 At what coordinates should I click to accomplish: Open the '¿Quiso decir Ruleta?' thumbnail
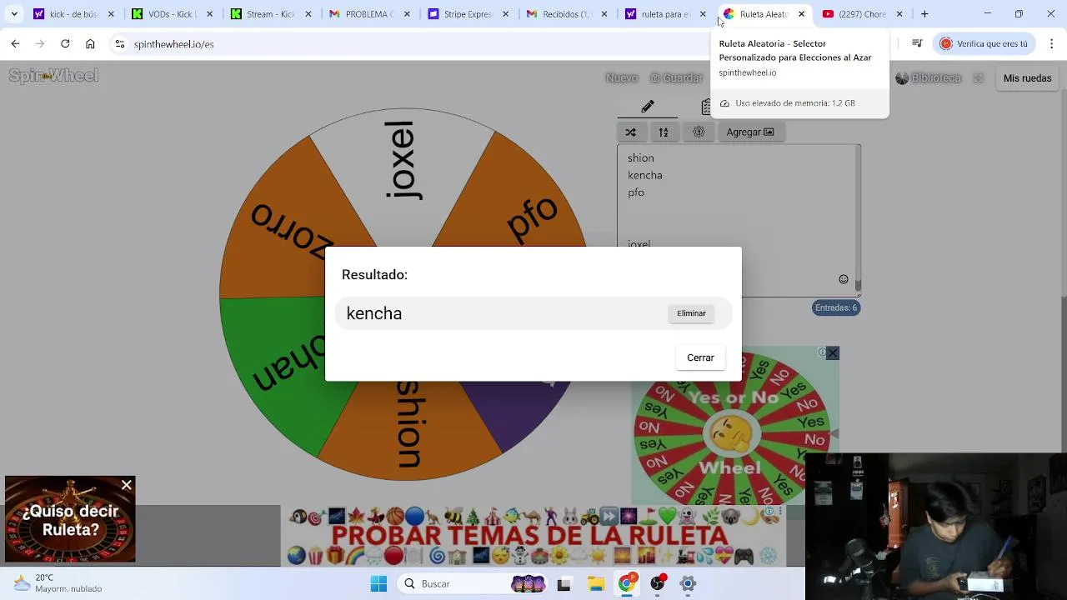70,520
